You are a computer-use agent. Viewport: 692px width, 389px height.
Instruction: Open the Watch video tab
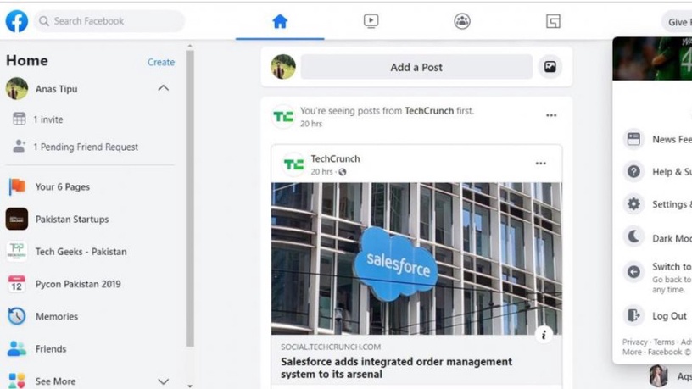pos(371,20)
